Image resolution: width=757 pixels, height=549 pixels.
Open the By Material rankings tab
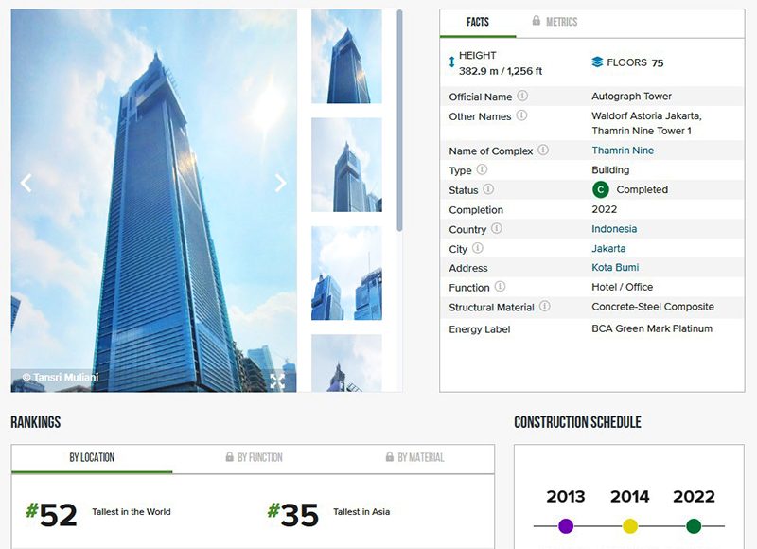[414, 458]
